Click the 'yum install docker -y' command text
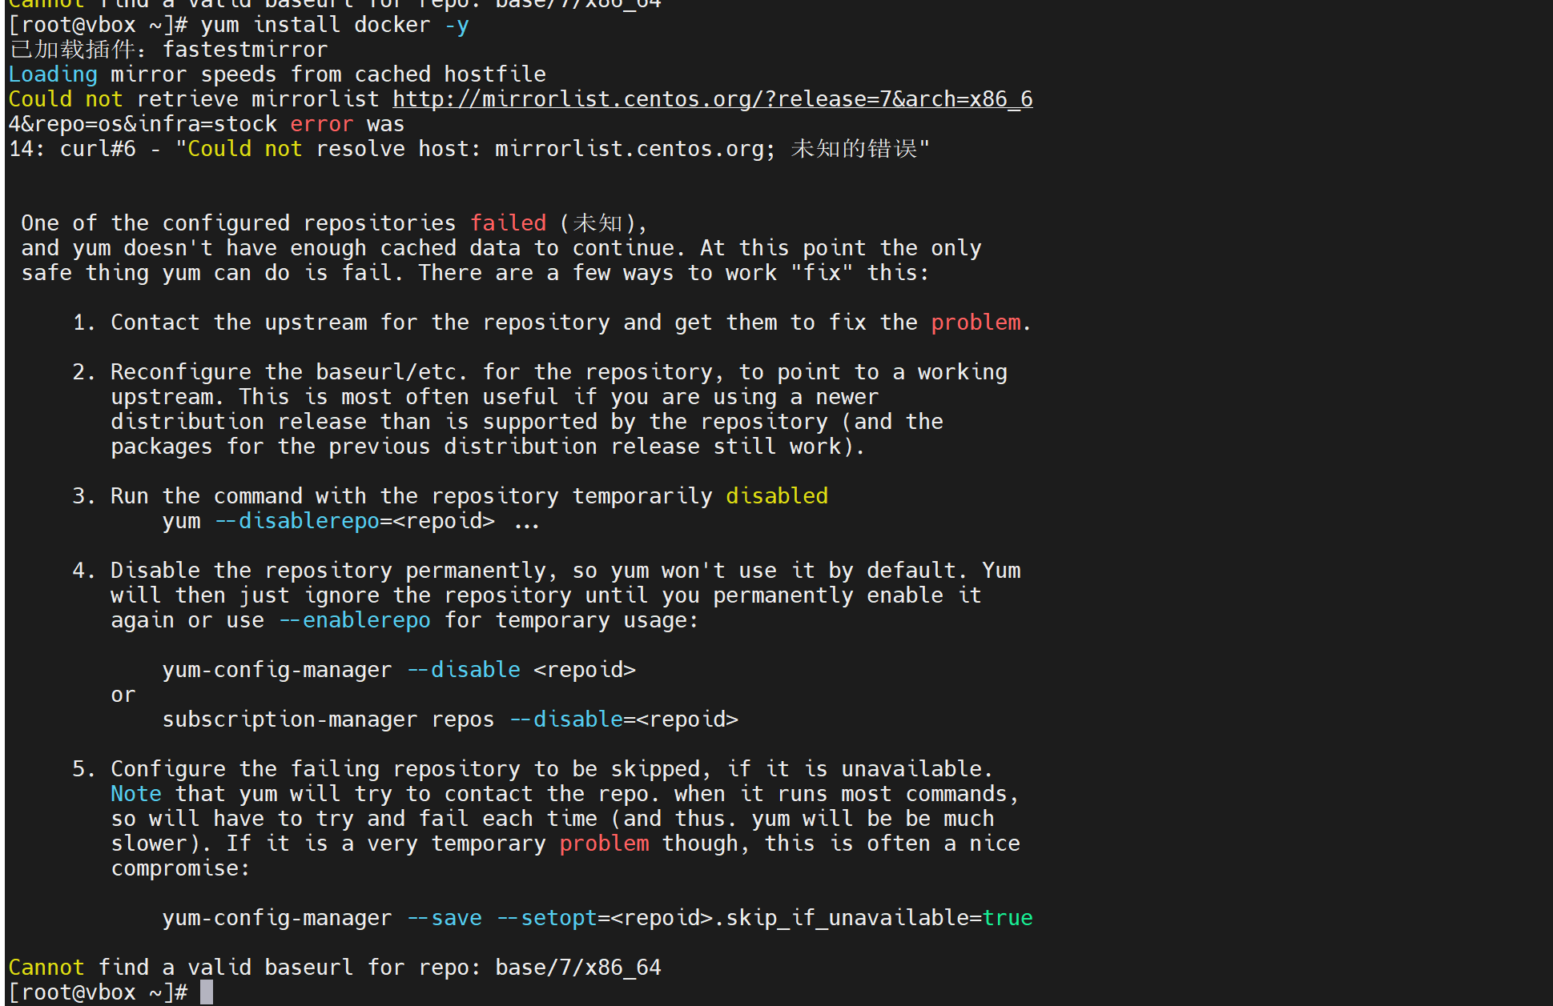Screen dimensions: 1553x1006 pyautogui.click(x=335, y=25)
